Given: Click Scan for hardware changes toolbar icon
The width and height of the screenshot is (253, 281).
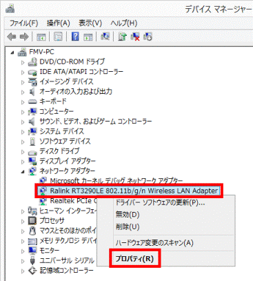Looking at the screenshot, I should (105, 37).
